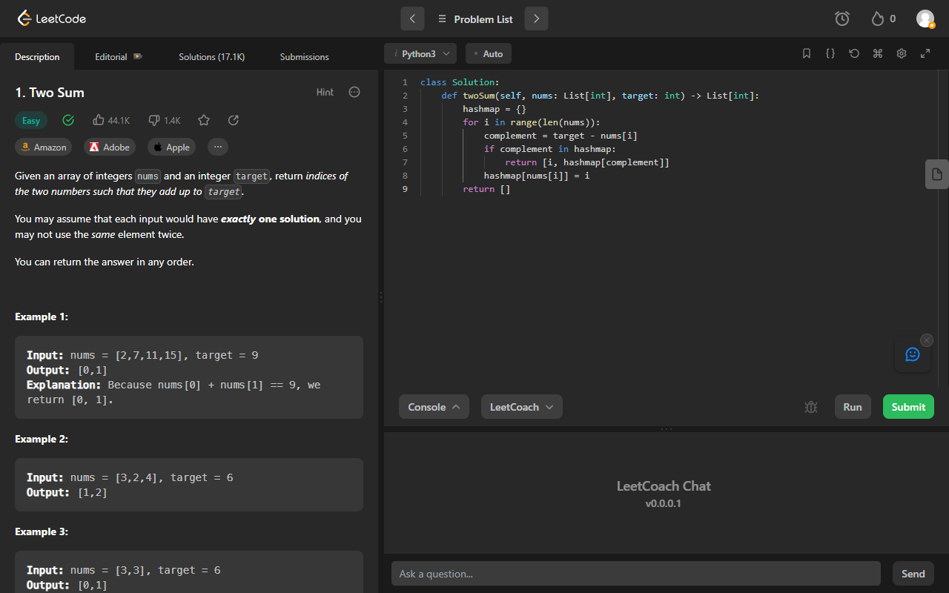
Task: Send the chat question
Action: pyautogui.click(x=913, y=574)
